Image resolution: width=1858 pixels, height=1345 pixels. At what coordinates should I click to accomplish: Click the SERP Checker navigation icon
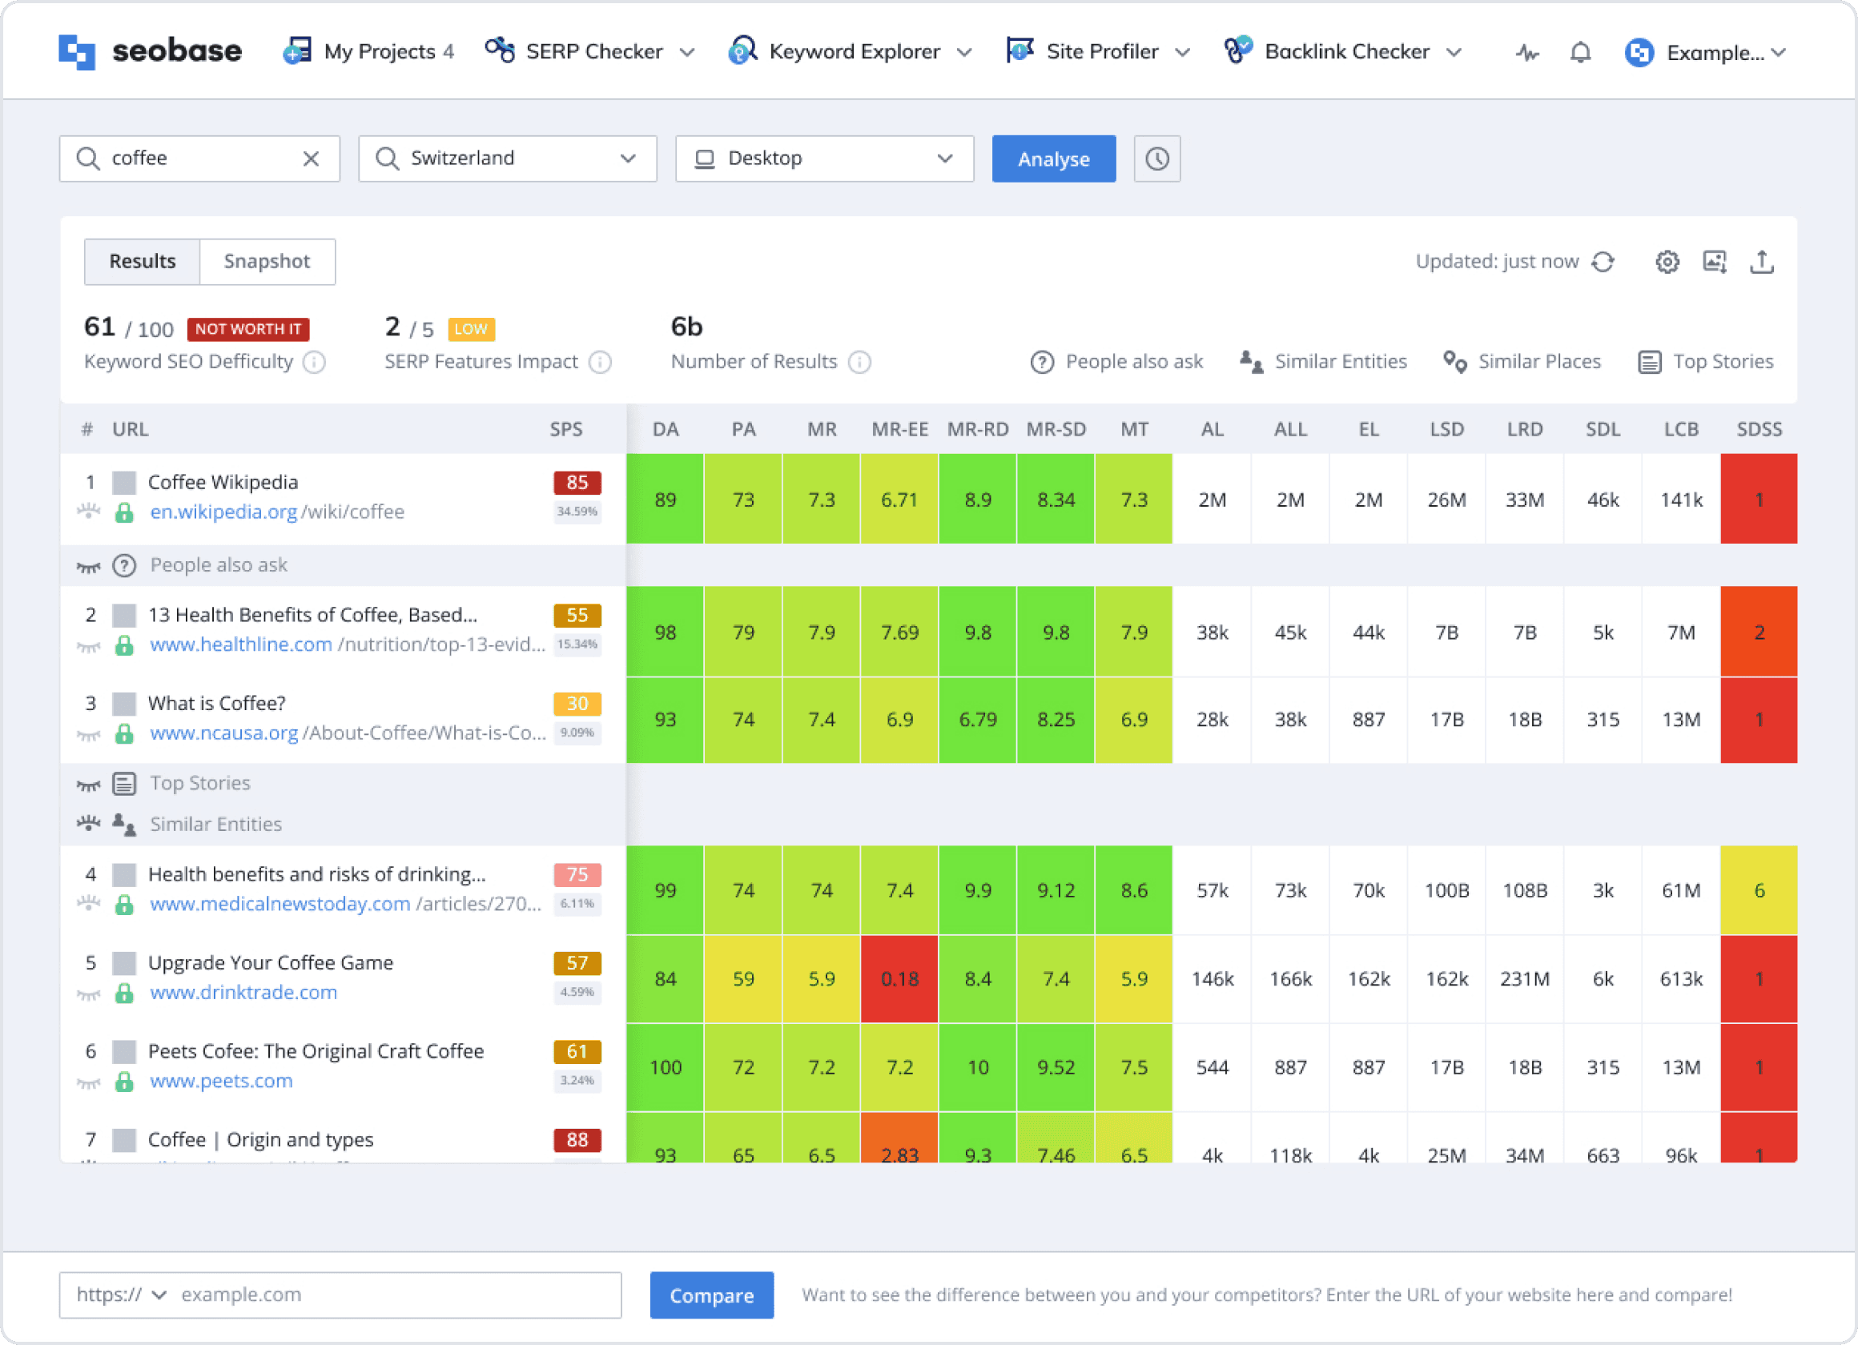(x=497, y=50)
